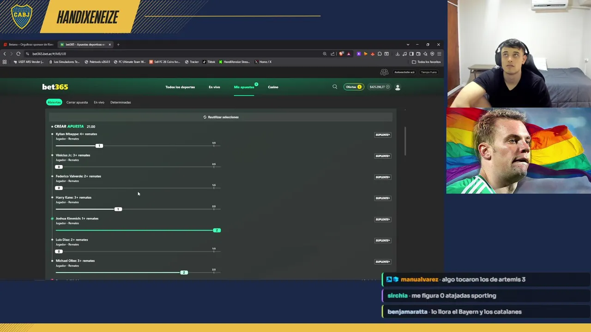Click the bet365 logo
591x332 pixels.
[x=55, y=87]
